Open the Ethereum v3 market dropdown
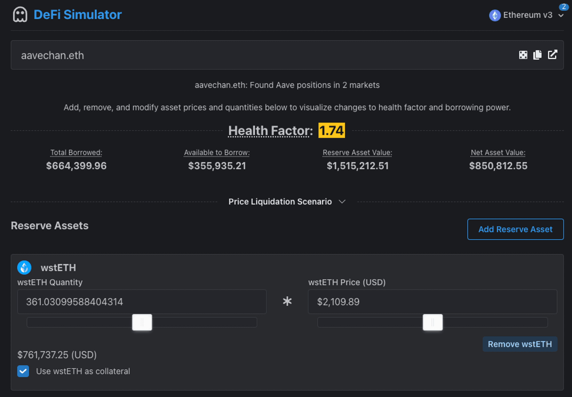This screenshot has height=397, width=572. coord(526,15)
